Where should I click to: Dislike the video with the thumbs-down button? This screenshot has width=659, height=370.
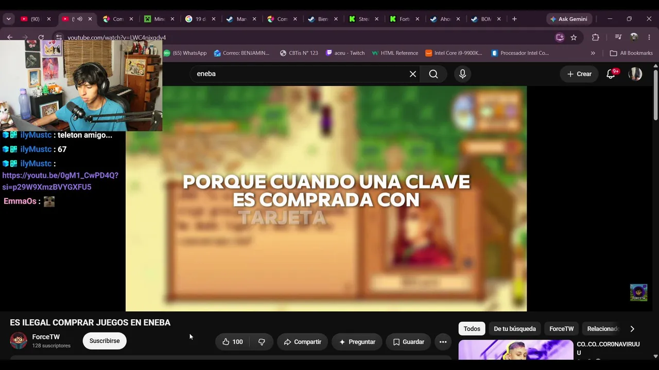[262, 342]
